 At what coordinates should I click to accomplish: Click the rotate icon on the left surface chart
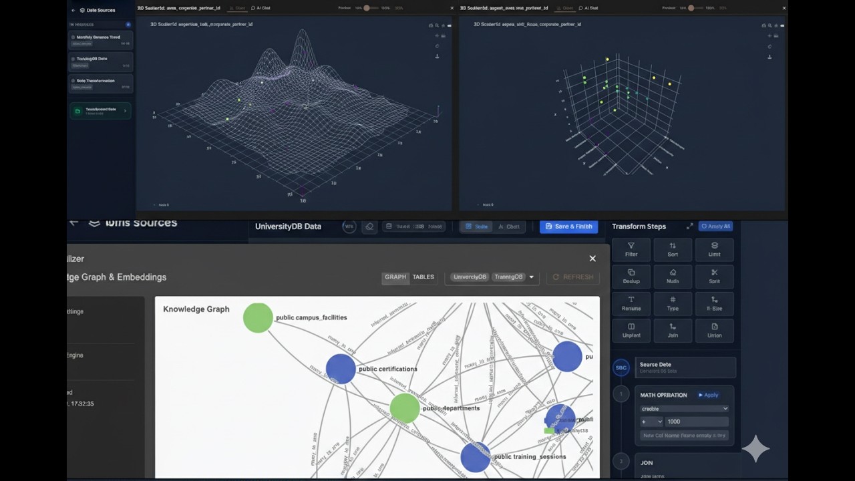pos(438,46)
